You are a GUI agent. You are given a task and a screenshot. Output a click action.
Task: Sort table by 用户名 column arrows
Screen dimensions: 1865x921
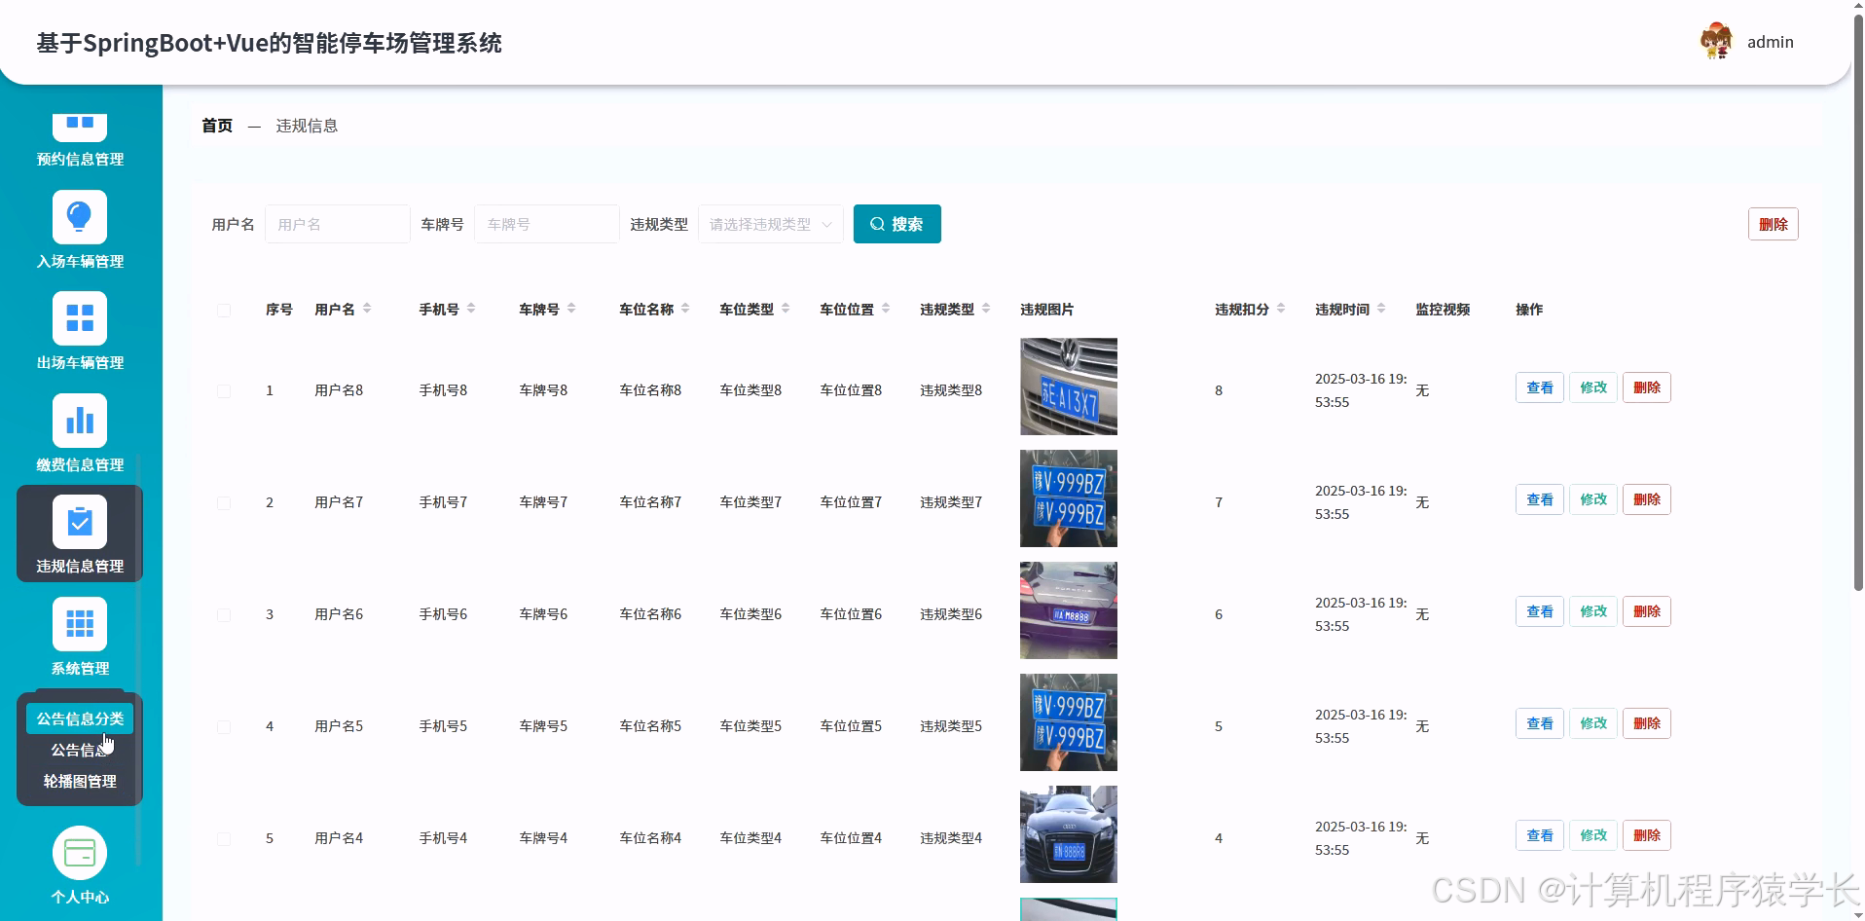367,309
